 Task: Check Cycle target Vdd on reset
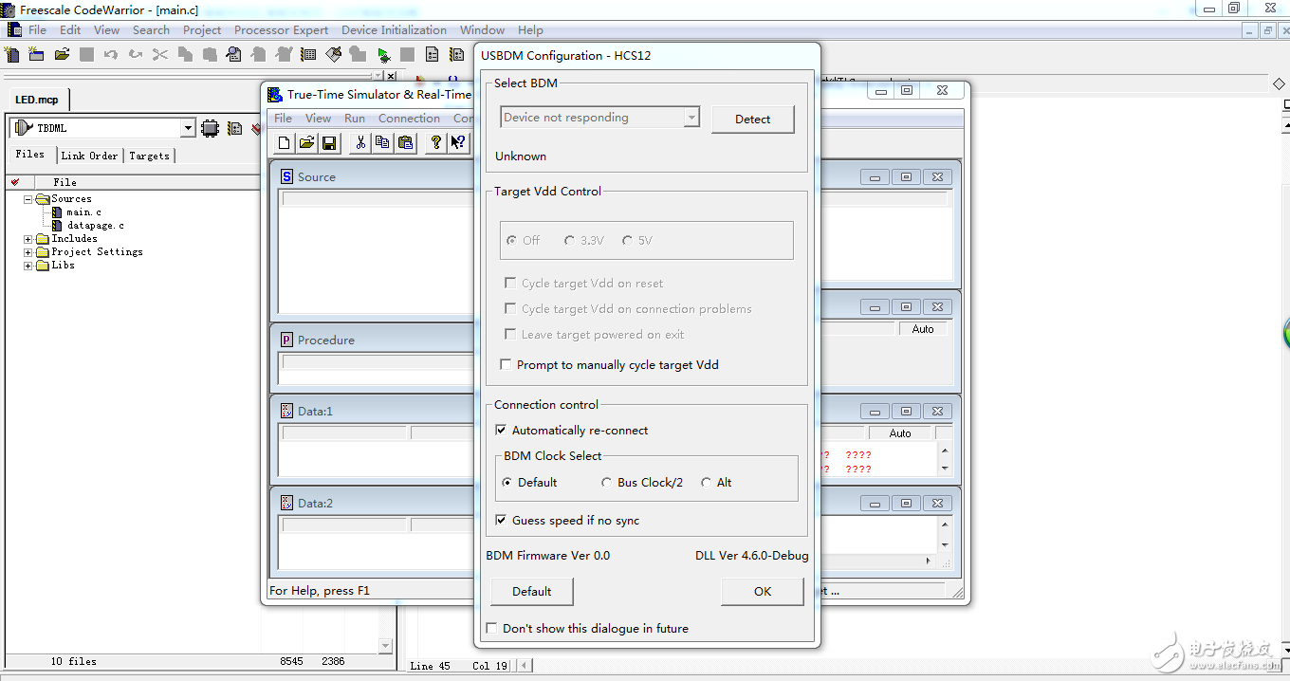[x=510, y=283]
